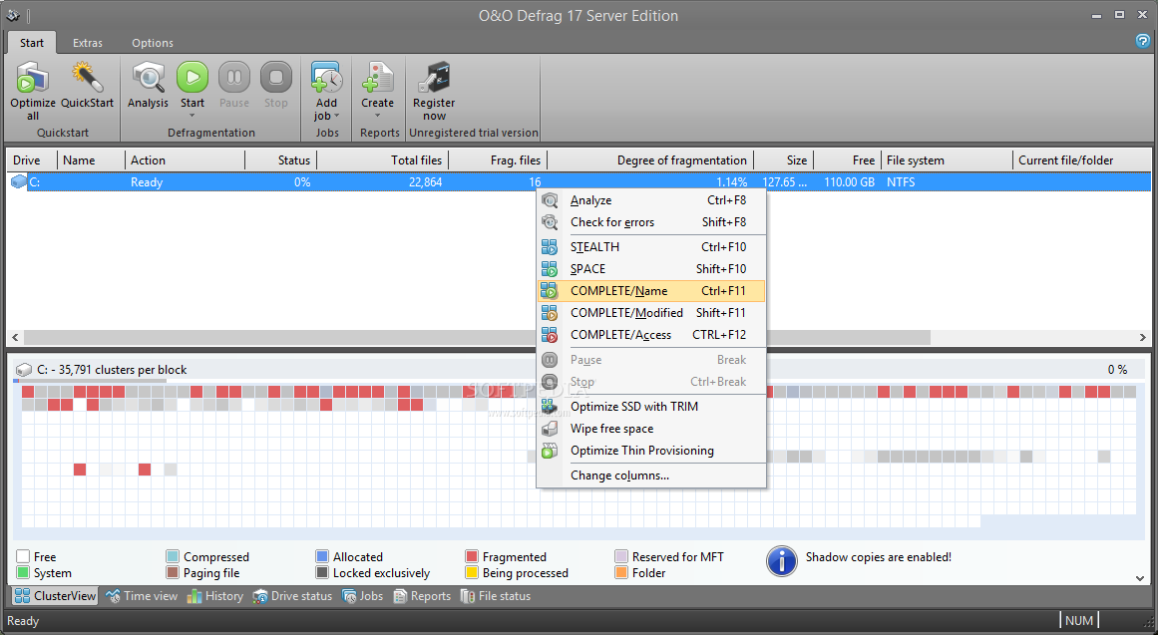Open the Start button dropdown arrow
Image resolution: width=1158 pixels, height=635 pixels.
(x=193, y=116)
